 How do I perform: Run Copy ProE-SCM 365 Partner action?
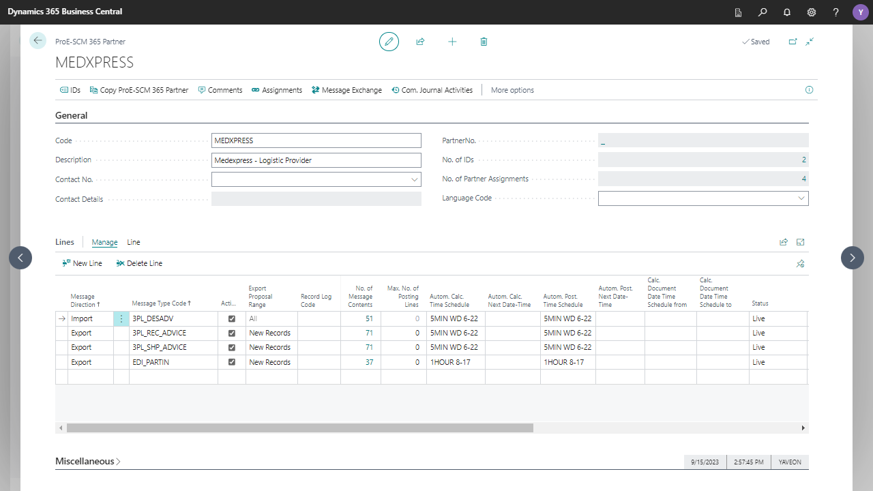coord(138,90)
